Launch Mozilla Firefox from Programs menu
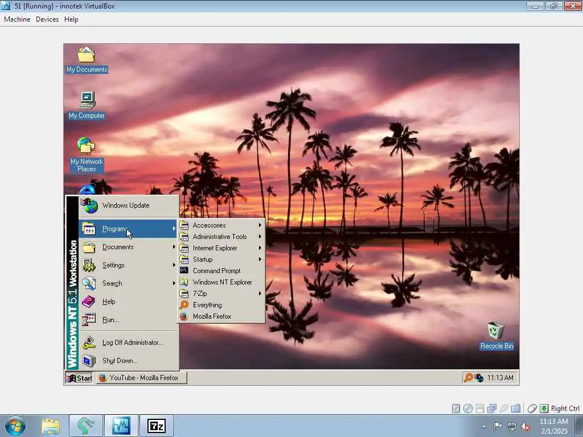Viewport: 583px width, 437px height. tap(221, 316)
